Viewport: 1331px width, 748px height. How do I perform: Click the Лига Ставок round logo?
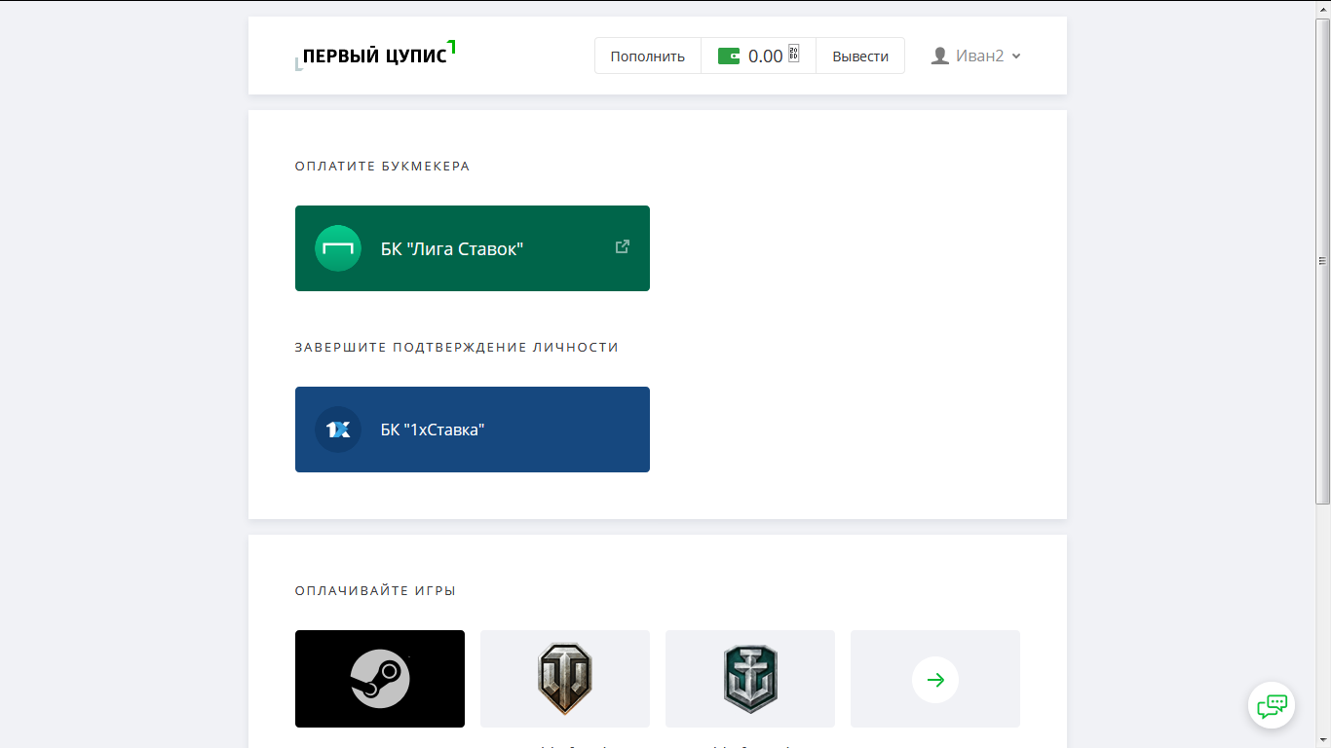coord(338,248)
